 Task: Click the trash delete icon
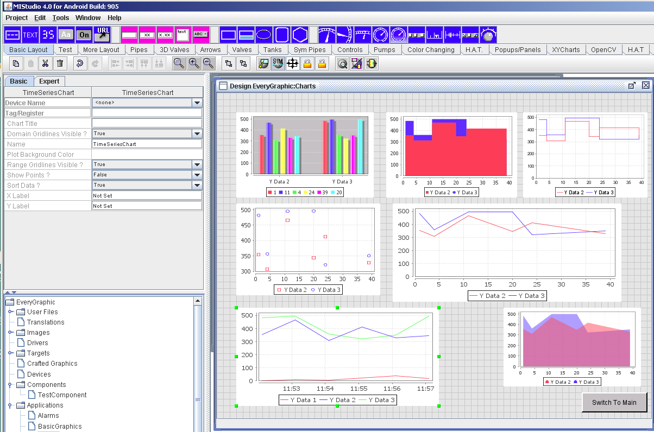point(60,63)
